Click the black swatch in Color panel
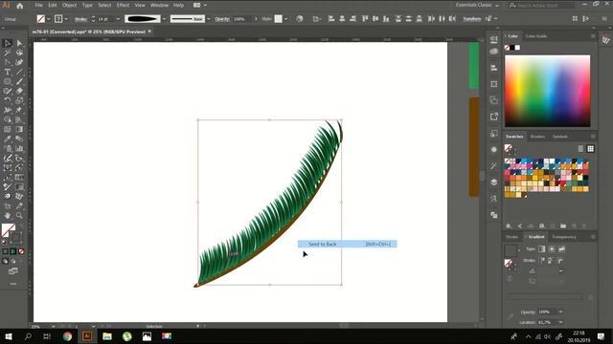The width and height of the screenshot is (613, 344). [x=512, y=48]
